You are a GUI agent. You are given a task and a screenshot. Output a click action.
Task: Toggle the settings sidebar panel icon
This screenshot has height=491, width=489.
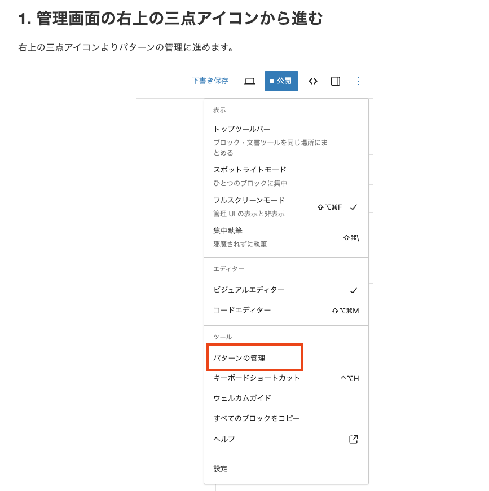click(336, 81)
